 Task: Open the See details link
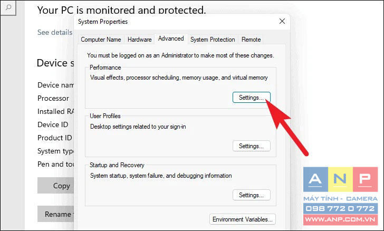tap(55, 32)
